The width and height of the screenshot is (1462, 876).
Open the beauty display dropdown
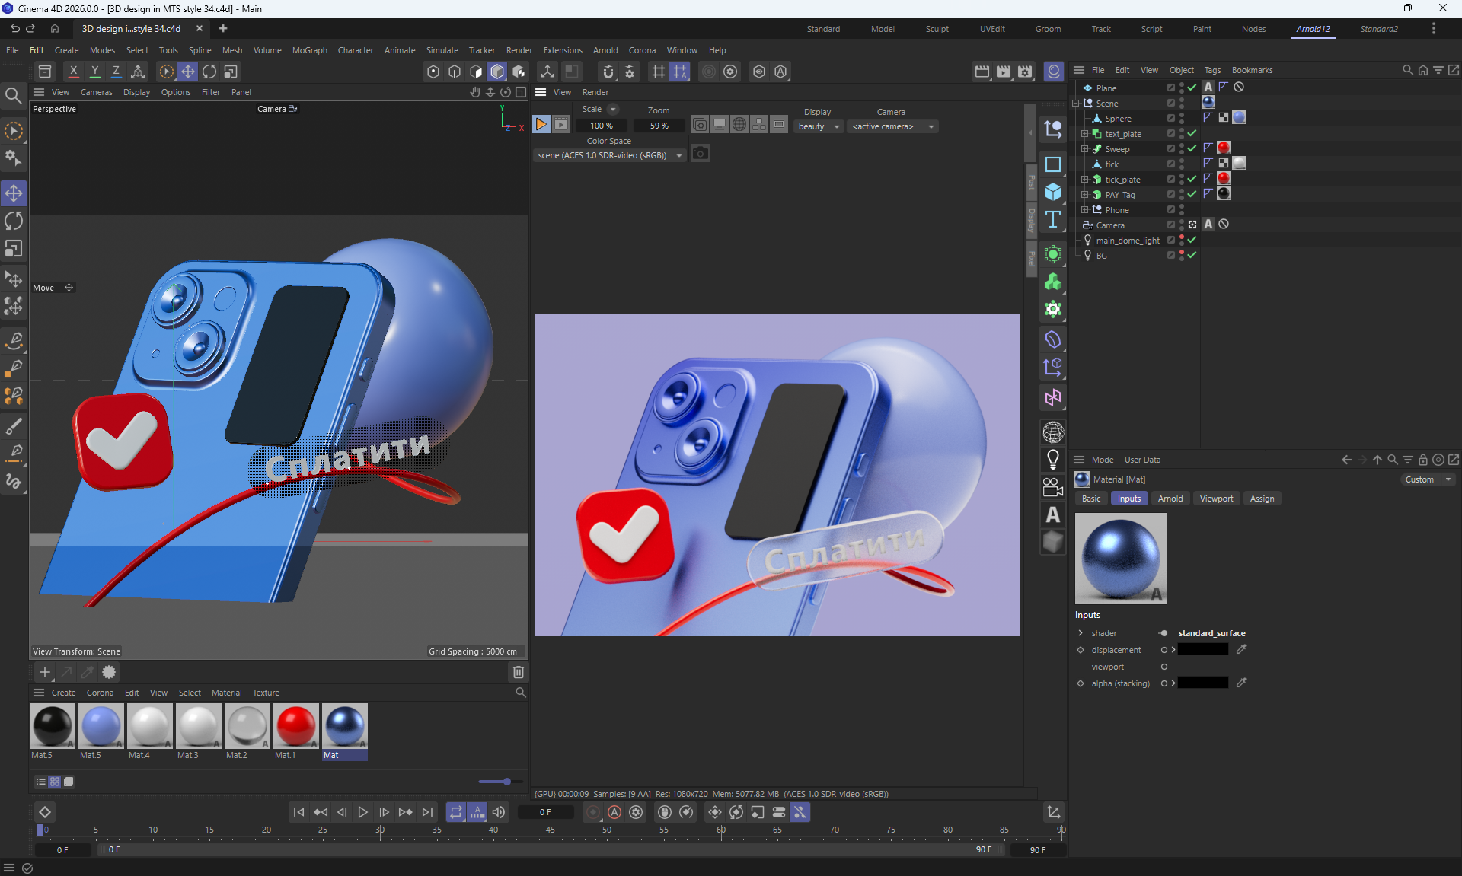(x=819, y=126)
